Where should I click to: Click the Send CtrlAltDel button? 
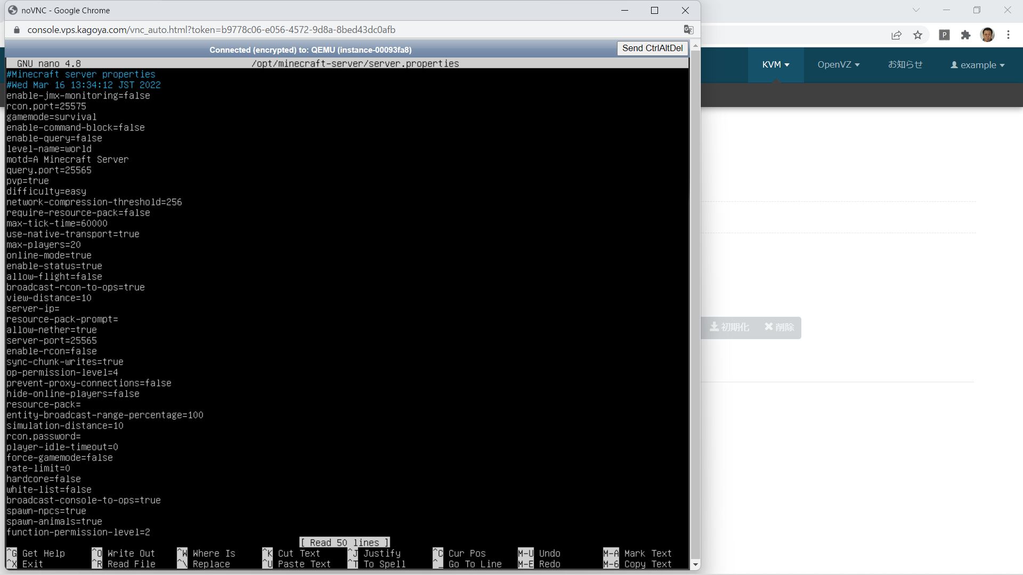point(652,48)
